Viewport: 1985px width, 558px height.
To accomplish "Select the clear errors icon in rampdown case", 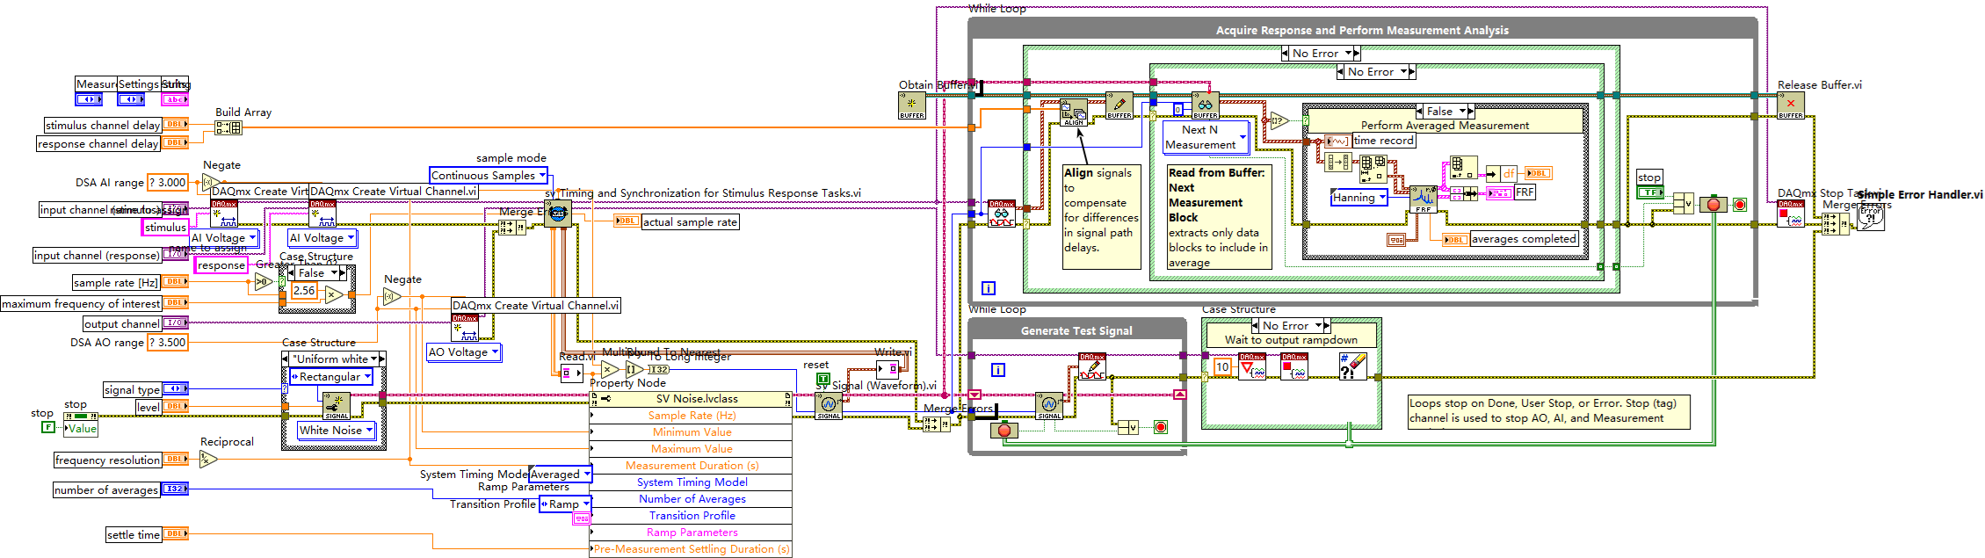I will click(x=1352, y=366).
